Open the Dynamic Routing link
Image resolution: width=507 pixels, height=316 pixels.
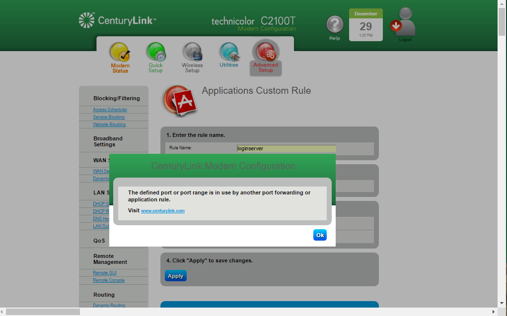(x=109, y=305)
